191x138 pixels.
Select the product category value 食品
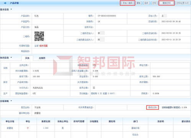[36, 27]
